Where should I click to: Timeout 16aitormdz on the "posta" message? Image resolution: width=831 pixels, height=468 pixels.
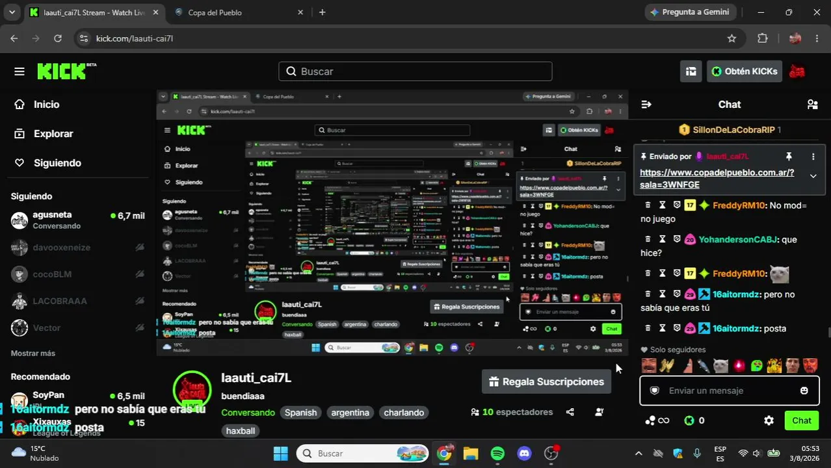click(x=662, y=328)
